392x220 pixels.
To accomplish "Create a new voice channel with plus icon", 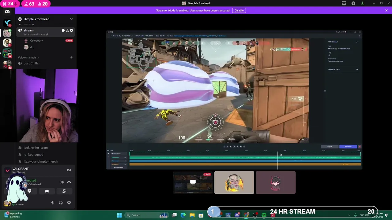I will coord(71,57).
